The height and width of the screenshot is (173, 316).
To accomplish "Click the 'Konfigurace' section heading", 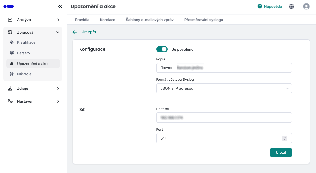I will pyautogui.click(x=92, y=49).
